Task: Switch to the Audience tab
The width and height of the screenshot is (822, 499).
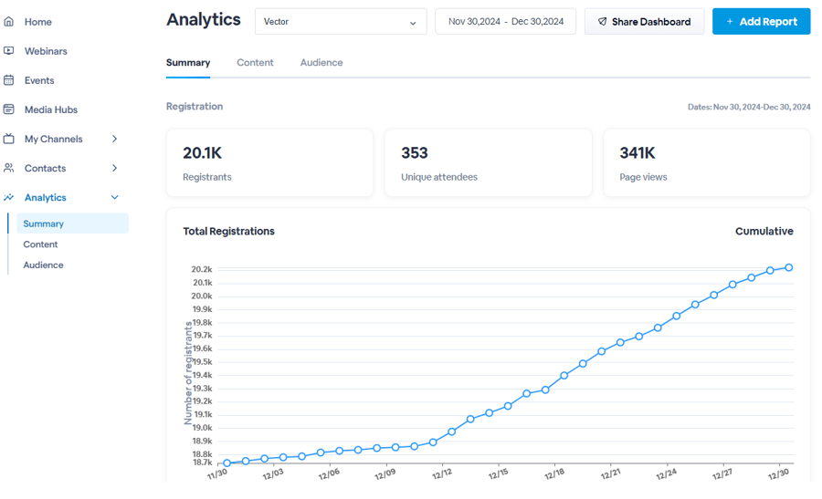Action: click(x=321, y=63)
